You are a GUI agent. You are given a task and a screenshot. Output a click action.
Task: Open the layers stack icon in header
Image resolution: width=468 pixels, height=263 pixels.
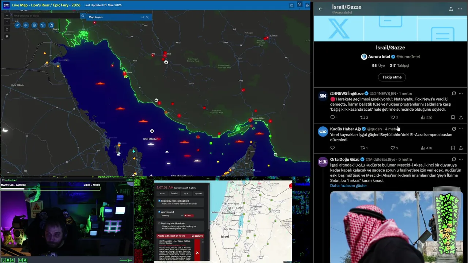tap(299, 5)
